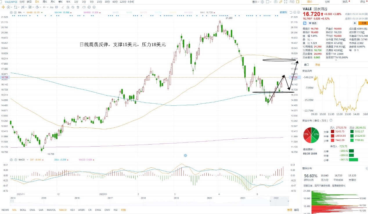
Task: Expand stock data panel with down chevron
Action: coord(336,60)
